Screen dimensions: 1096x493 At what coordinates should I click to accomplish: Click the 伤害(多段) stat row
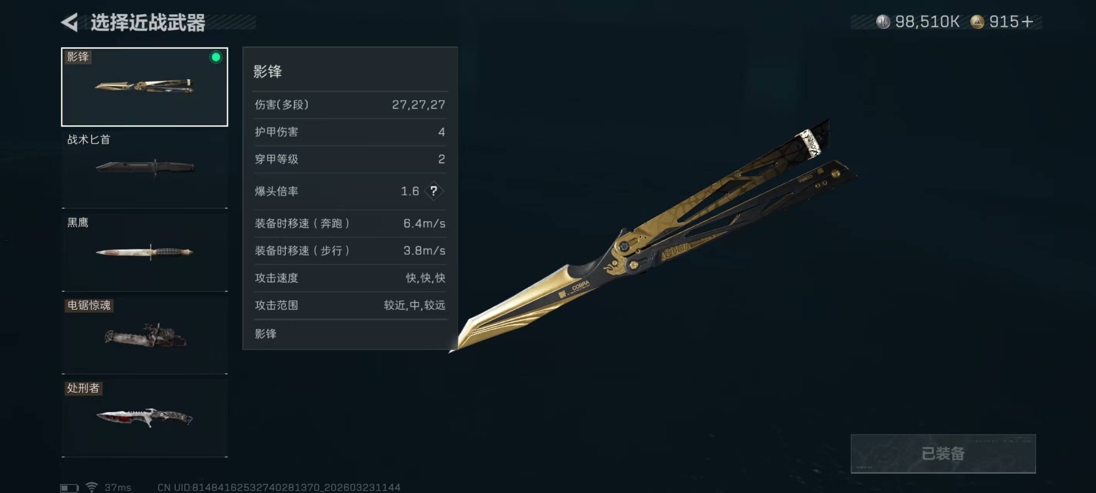click(x=350, y=105)
